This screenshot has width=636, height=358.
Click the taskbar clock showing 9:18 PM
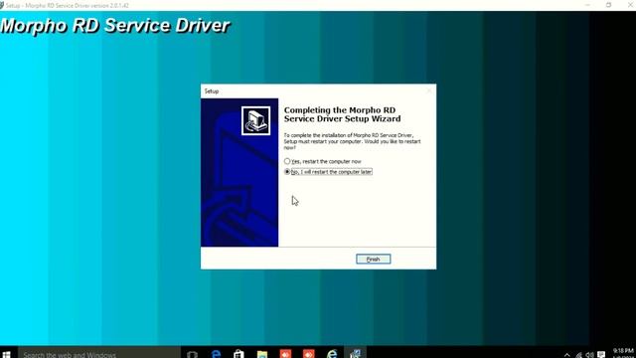click(623, 353)
